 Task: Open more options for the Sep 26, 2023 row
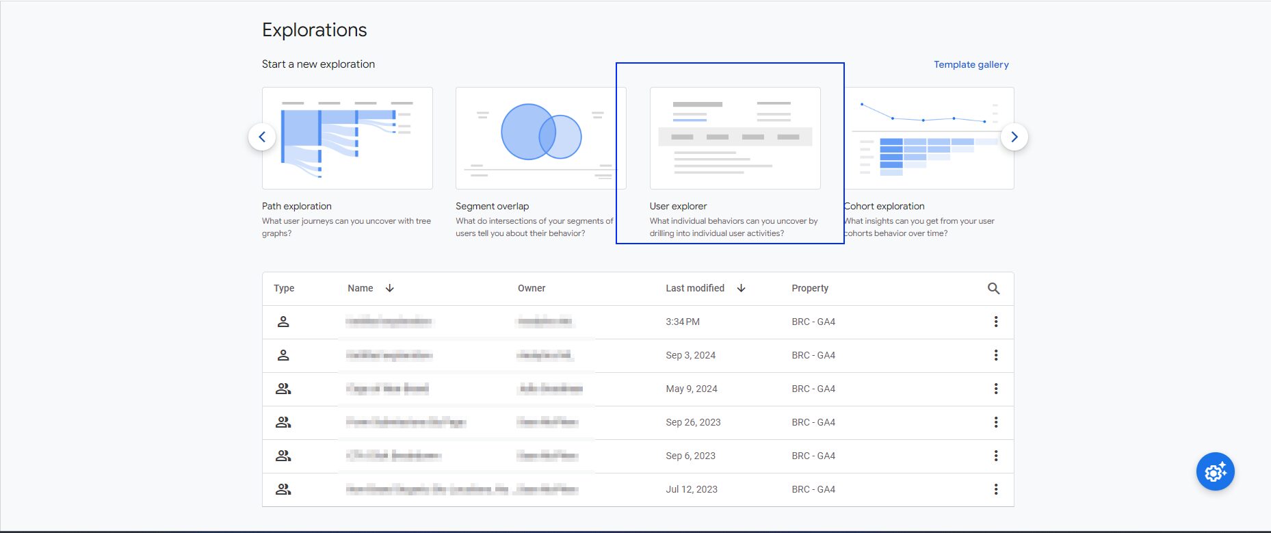coord(996,422)
